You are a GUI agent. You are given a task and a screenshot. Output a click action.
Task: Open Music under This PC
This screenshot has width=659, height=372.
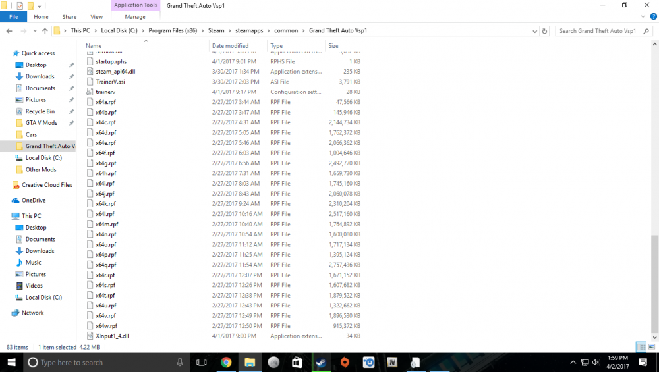pos(33,263)
